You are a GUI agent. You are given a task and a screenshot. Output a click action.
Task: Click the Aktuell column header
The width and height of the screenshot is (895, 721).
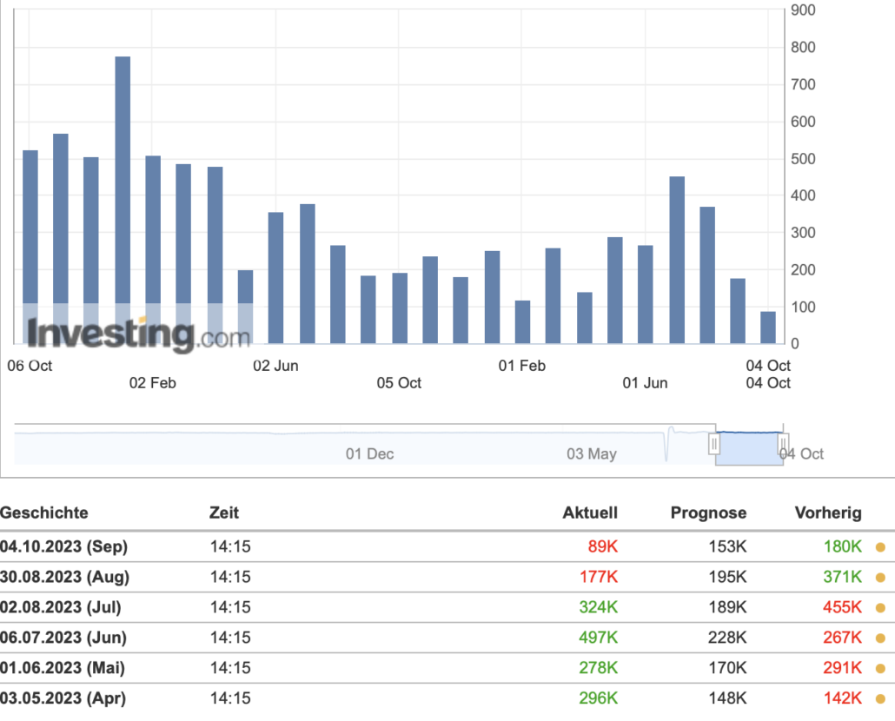[x=590, y=513]
